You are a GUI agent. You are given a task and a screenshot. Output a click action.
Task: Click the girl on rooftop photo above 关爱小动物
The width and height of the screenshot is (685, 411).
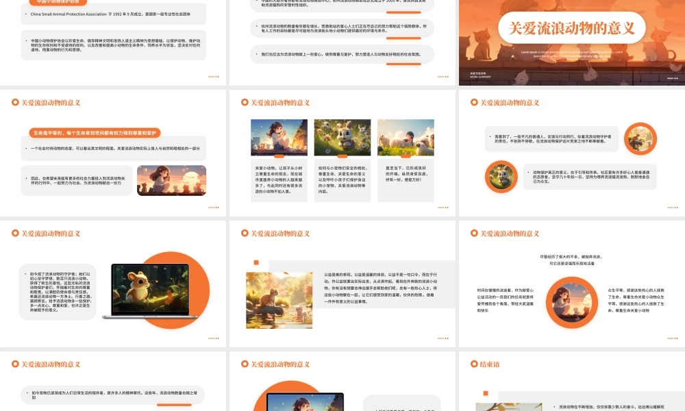click(x=279, y=138)
